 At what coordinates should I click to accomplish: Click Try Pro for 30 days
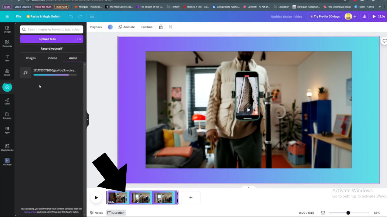point(325,17)
